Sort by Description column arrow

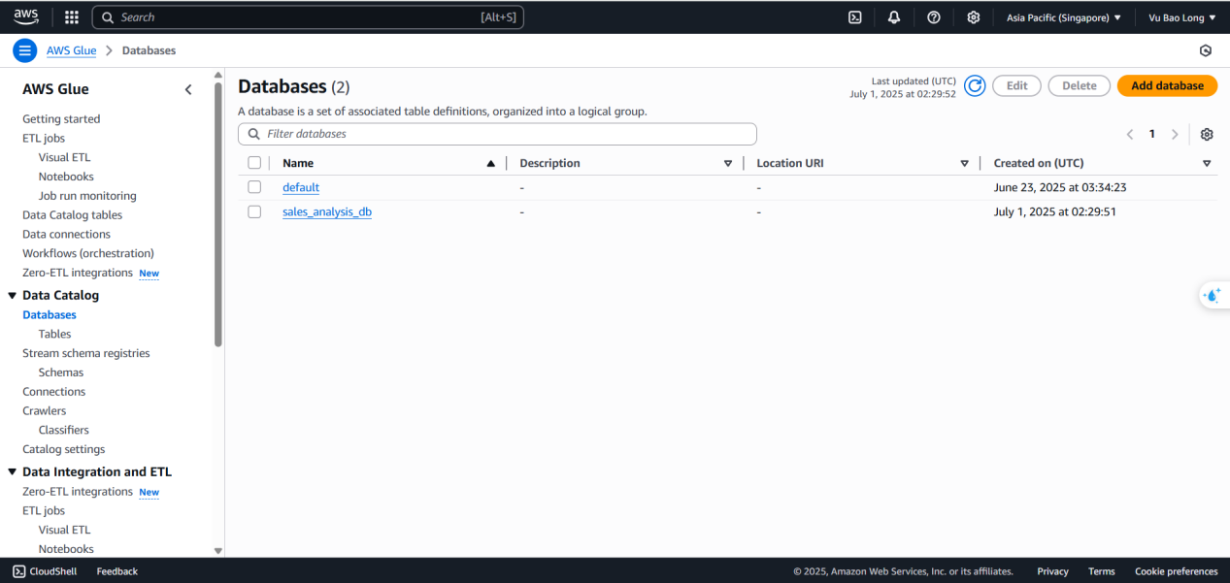point(728,163)
